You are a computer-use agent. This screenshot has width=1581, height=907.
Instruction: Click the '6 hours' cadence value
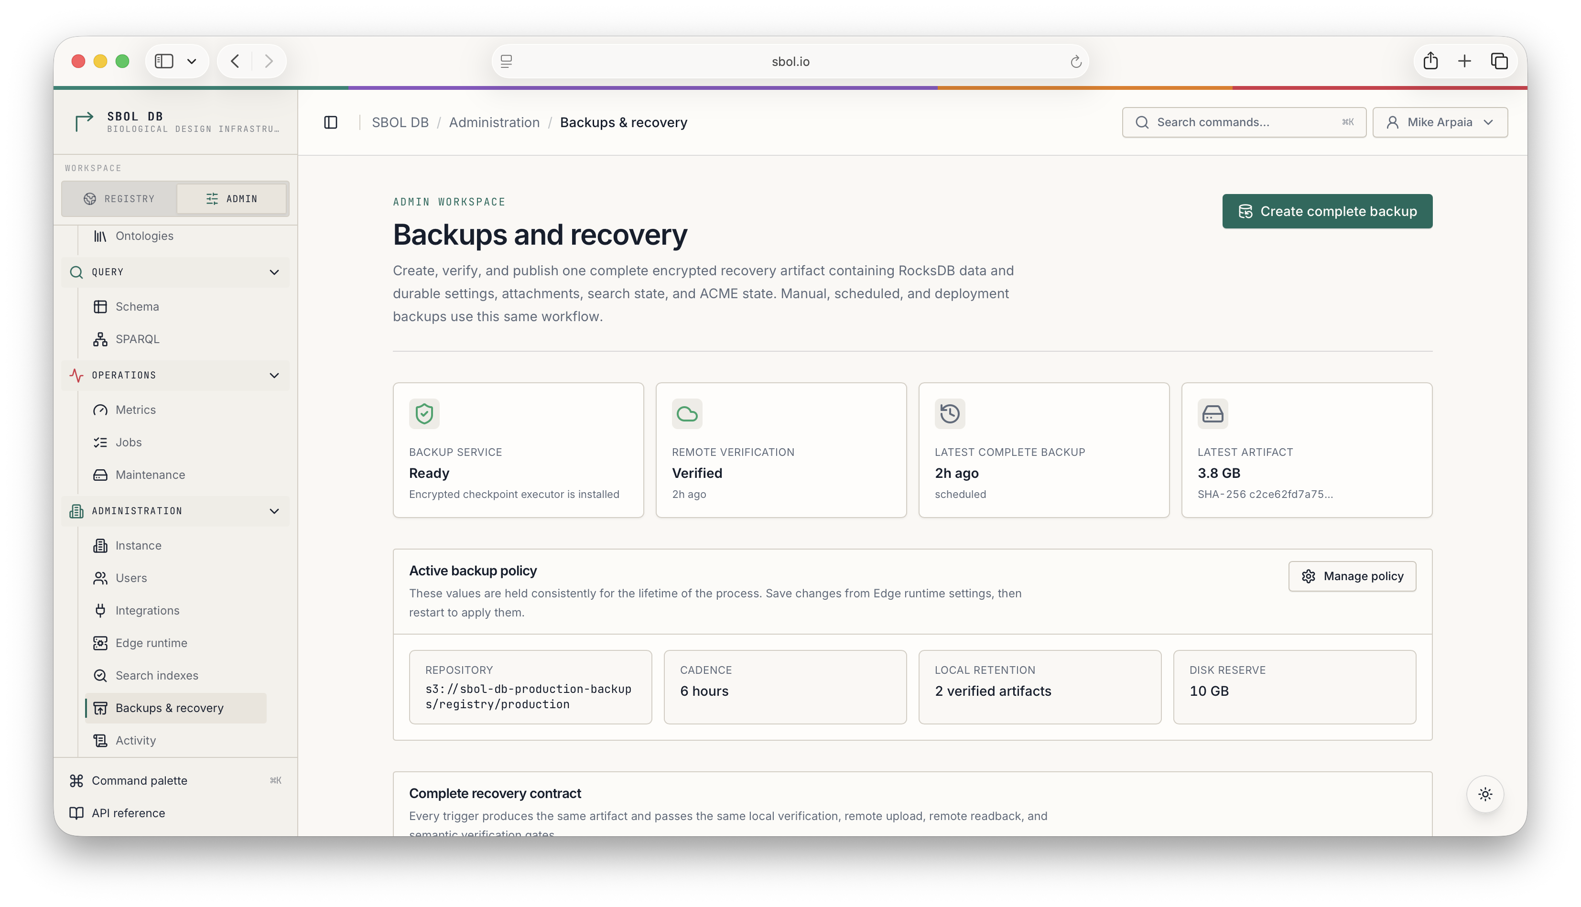(x=704, y=691)
